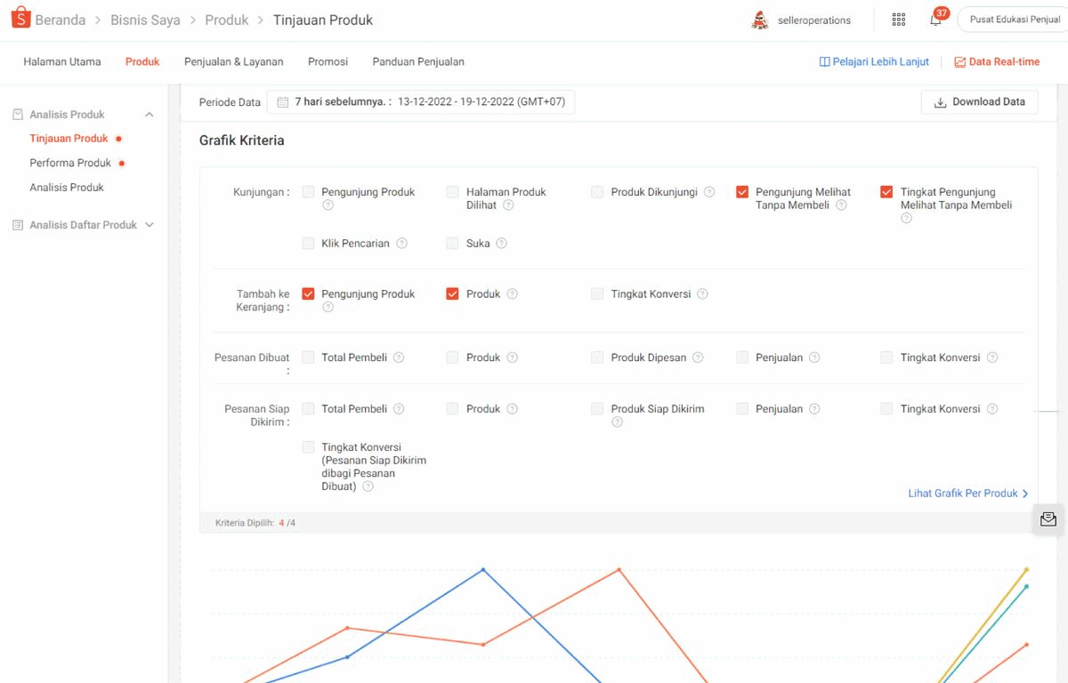Click the Shopee logo icon
This screenshot has width=1068, height=683.
21,18
